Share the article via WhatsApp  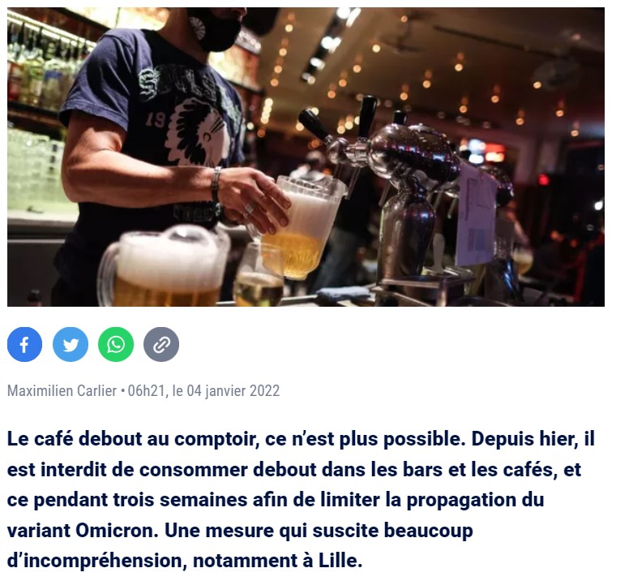click(x=116, y=345)
